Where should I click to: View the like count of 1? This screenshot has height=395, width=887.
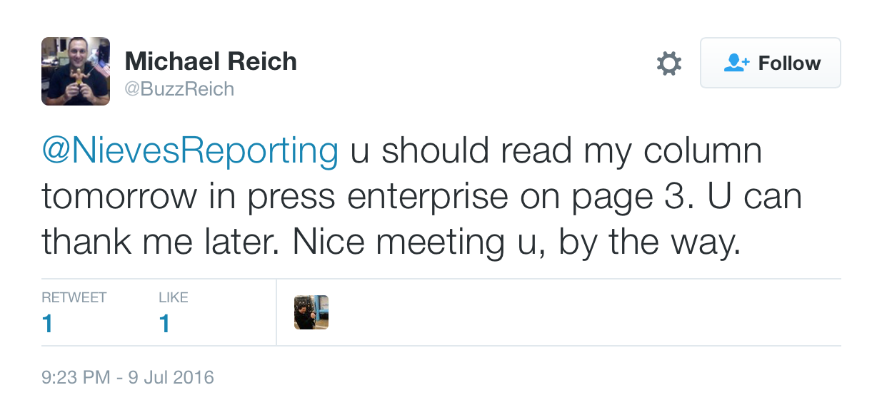(x=164, y=324)
